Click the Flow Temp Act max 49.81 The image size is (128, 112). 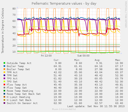(119, 85)
